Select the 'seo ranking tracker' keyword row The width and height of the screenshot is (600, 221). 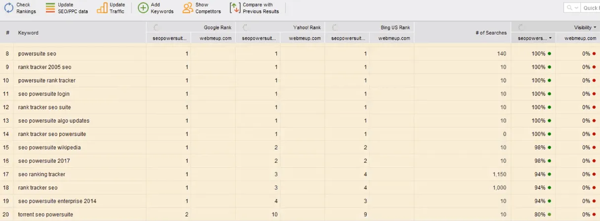click(42, 174)
